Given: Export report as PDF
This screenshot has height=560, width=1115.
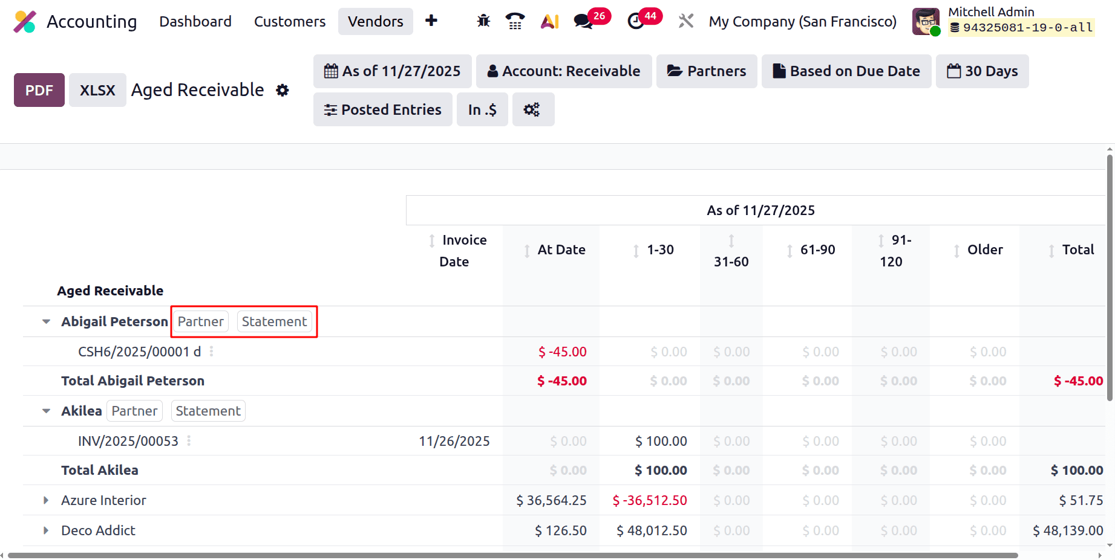Looking at the screenshot, I should [x=39, y=90].
